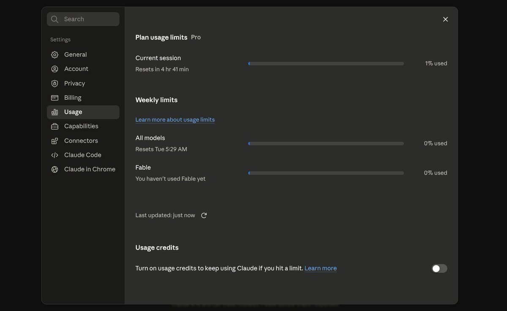Click the Capabilities toolbox icon
Viewport: 507px width, 311px height.
point(55,126)
